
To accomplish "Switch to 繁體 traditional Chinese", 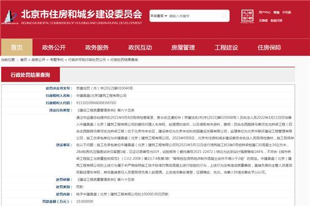I will click(x=276, y=12).
